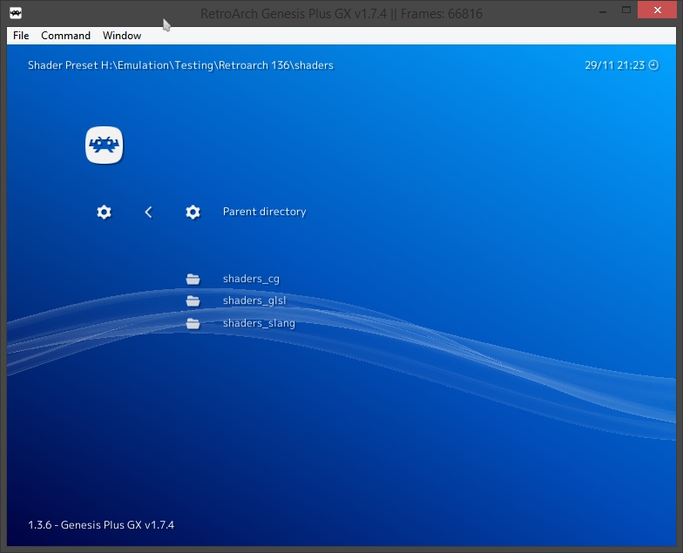The height and width of the screenshot is (553, 683).
Task: Click the gear icon beside Parent directory
Action: pos(193,212)
